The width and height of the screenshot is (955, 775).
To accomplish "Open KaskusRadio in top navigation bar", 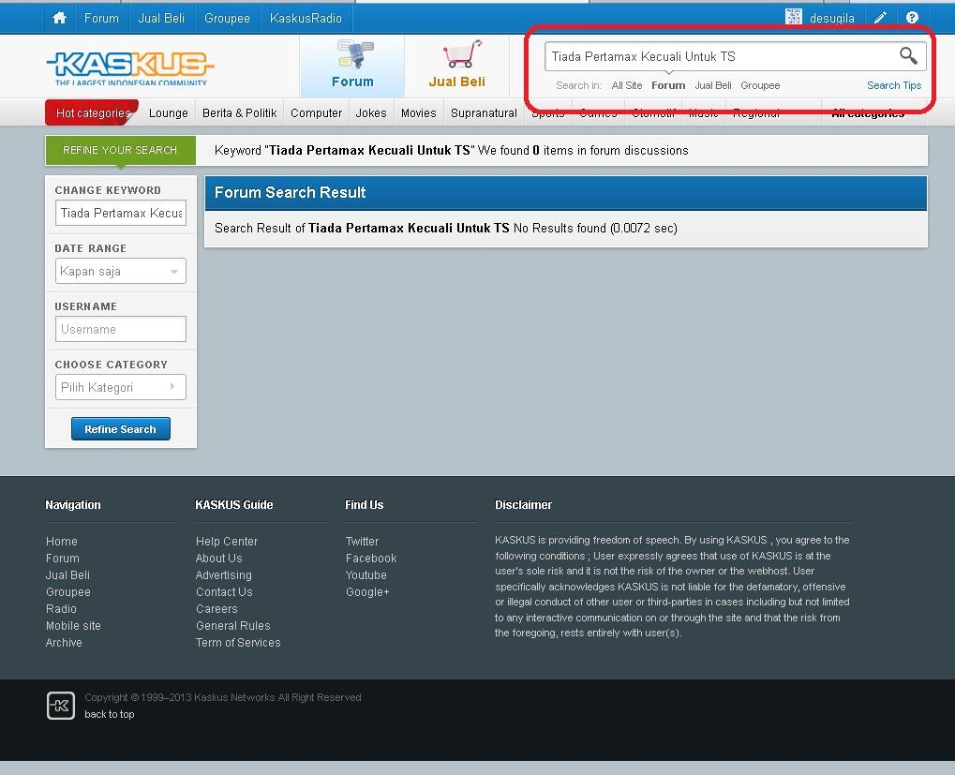I will 306,18.
